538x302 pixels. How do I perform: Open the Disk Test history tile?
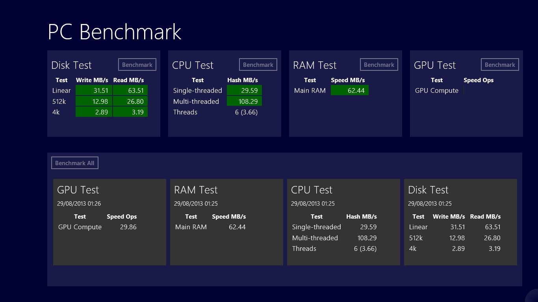pyautogui.click(x=460, y=222)
